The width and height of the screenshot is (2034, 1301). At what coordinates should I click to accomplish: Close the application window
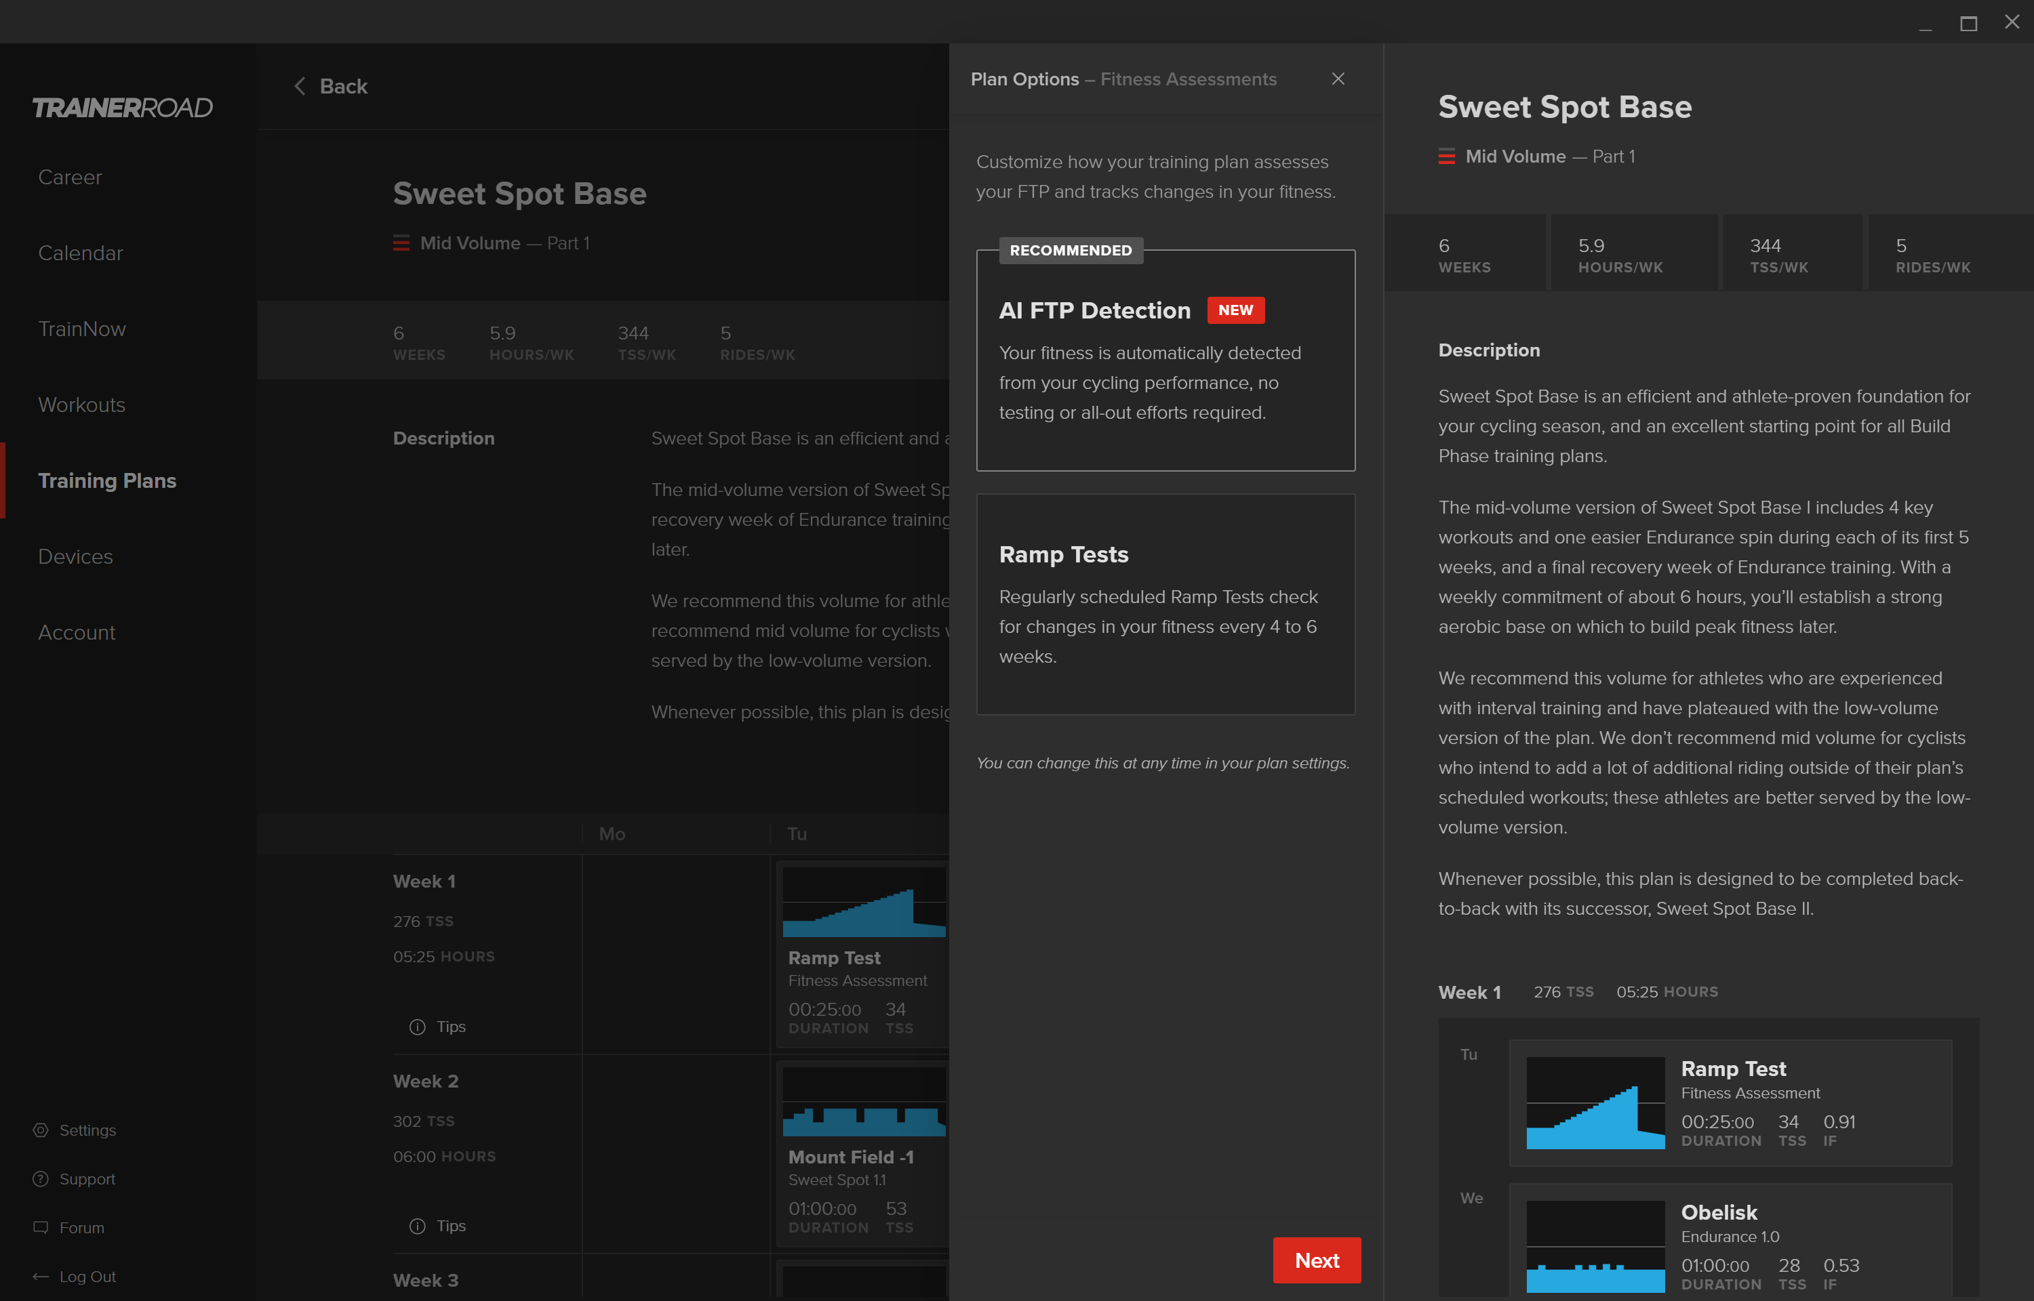(2011, 23)
